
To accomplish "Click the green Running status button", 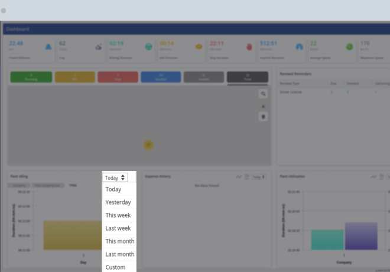I will [31, 77].
